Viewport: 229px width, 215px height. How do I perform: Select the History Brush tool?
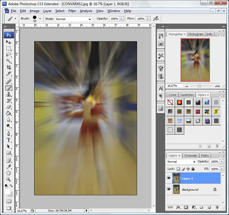tap(8, 101)
